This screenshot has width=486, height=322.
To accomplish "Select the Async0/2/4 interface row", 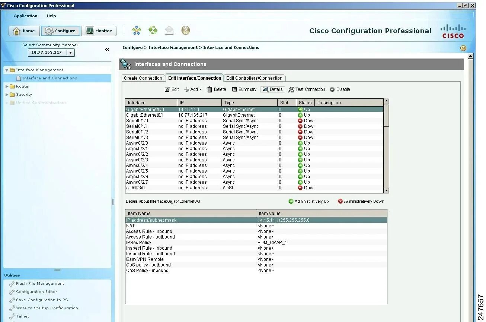I will tap(254, 165).
